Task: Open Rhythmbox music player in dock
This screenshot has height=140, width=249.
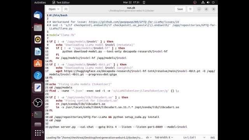Action: (x=38, y=39)
